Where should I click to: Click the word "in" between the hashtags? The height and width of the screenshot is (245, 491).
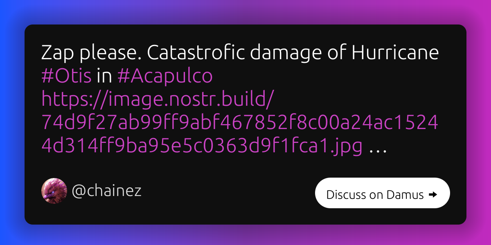tap(104, 76)
